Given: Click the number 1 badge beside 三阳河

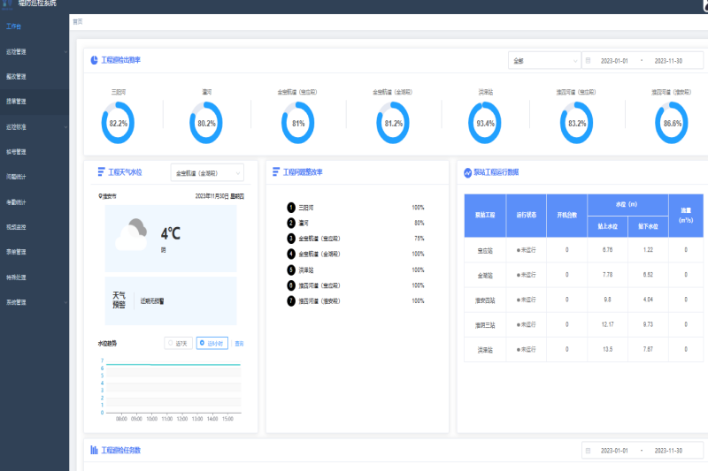Looking at the screenshot, I should [291, 208].
